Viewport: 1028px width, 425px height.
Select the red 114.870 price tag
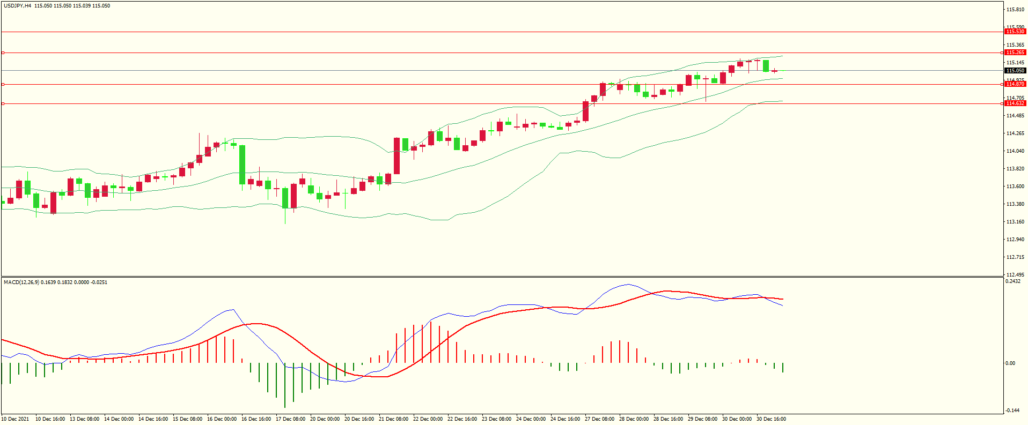(1015, 84)
